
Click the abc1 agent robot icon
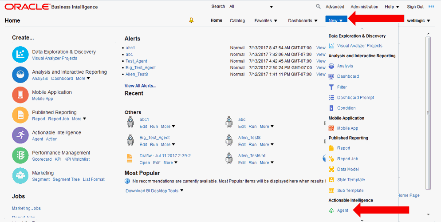click(x=130, y=122)
